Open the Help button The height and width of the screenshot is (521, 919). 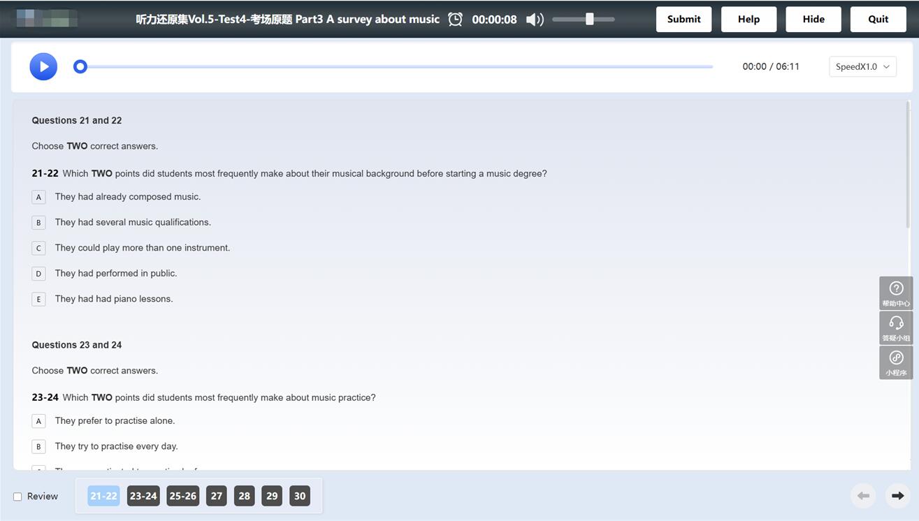click(x=748, y=20)
